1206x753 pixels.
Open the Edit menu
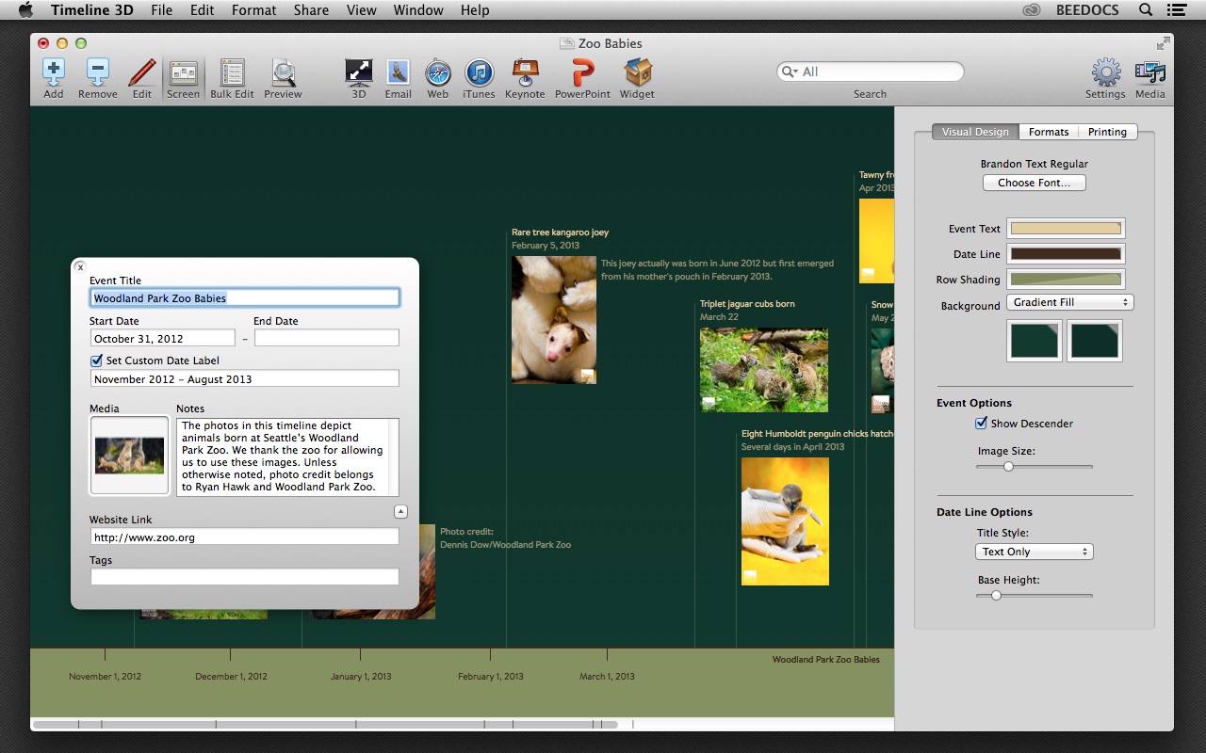(202, 10)
